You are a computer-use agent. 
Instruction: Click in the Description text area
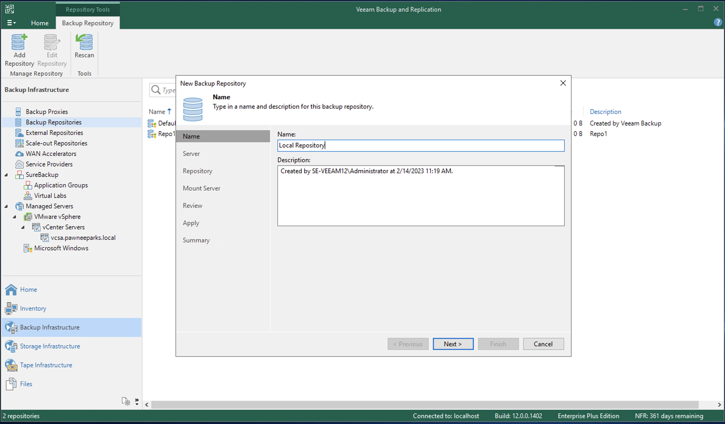(421, 195)
